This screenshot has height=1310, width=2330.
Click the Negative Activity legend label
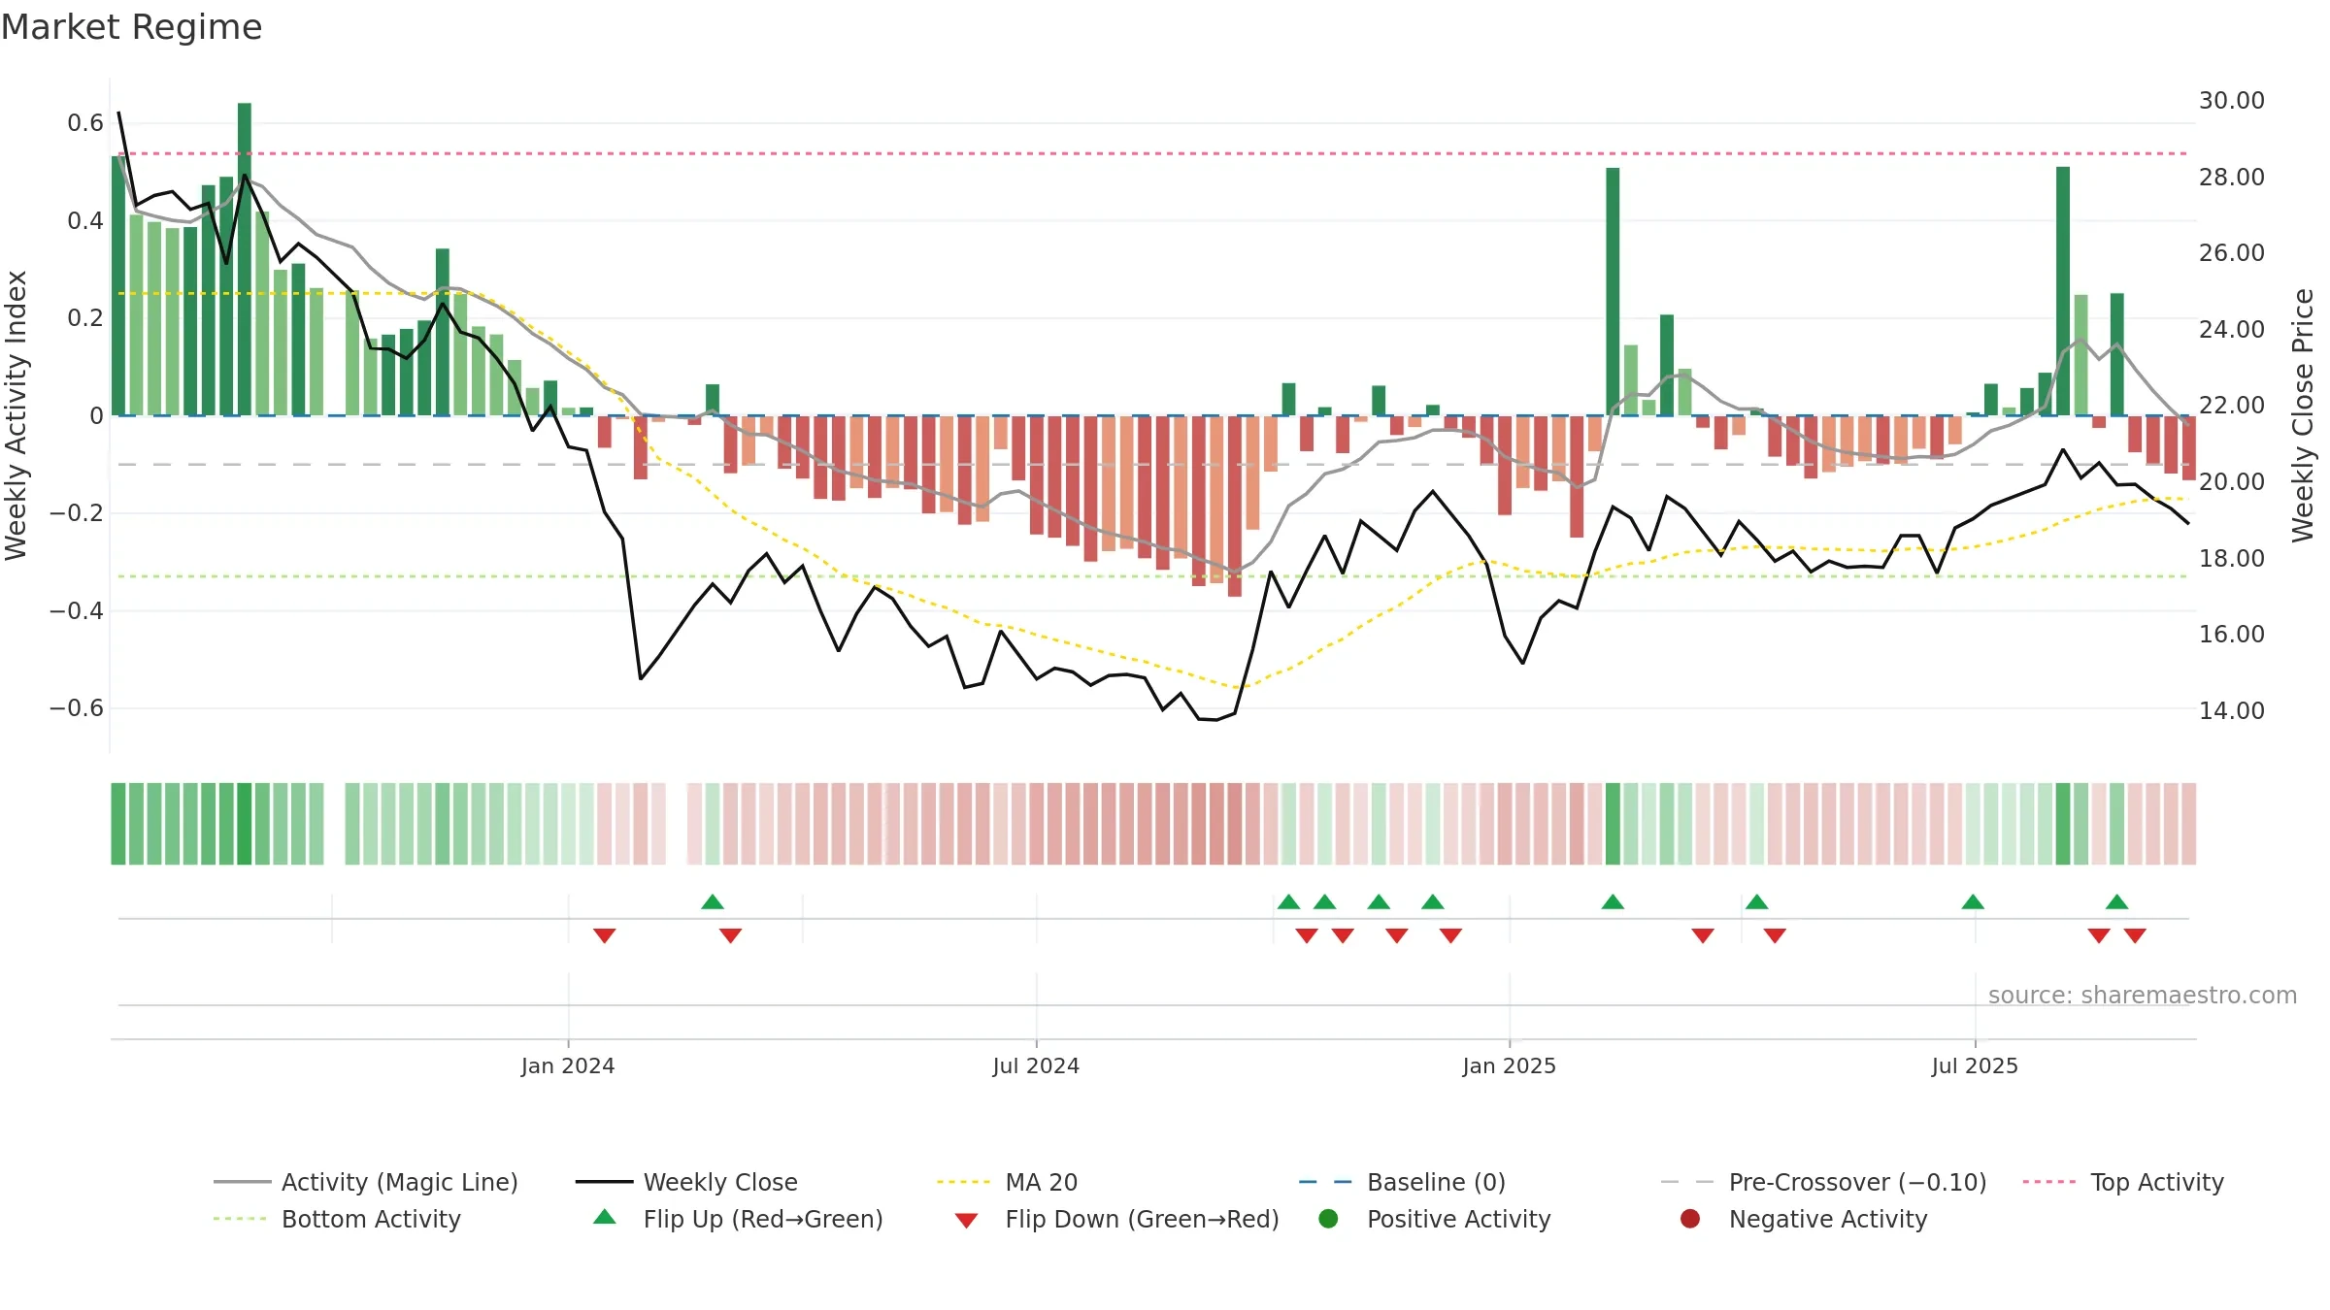[x=1828, y=1219]
